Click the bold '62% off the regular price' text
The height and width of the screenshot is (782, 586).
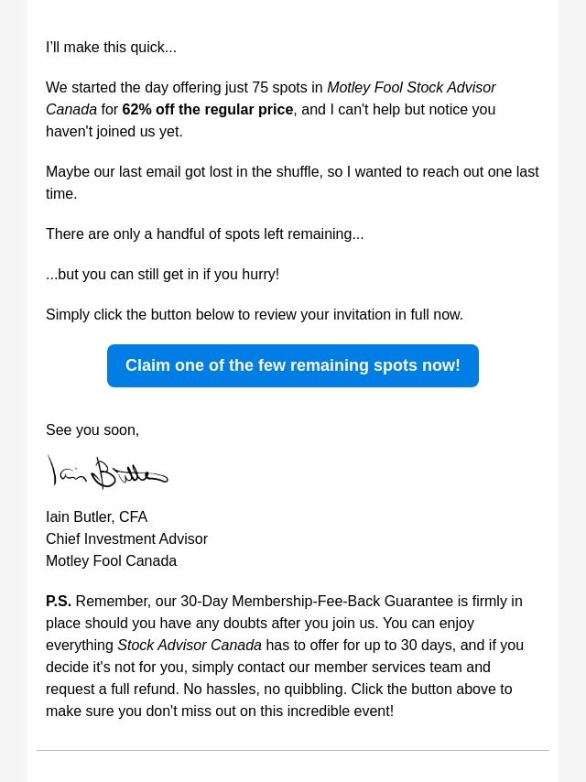click(x=208, y=110)
